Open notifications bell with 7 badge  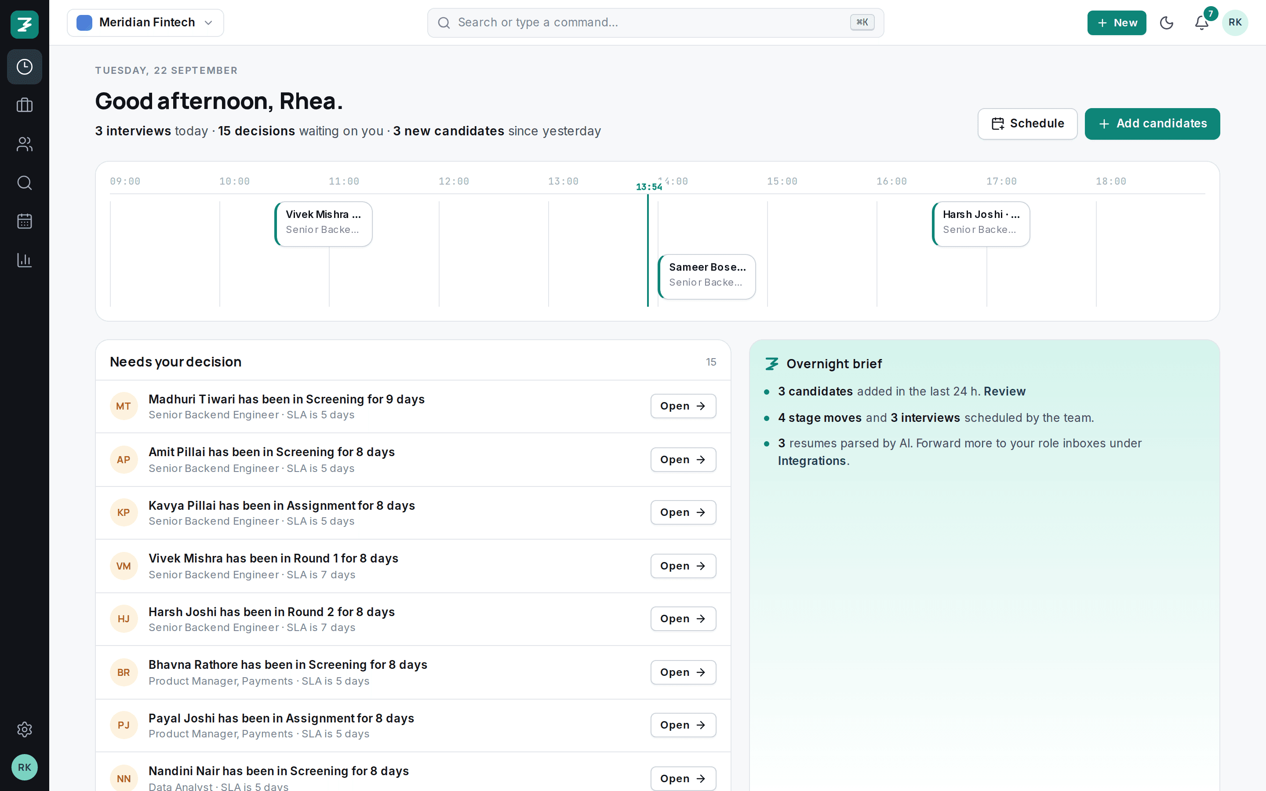click(1202, 22)
